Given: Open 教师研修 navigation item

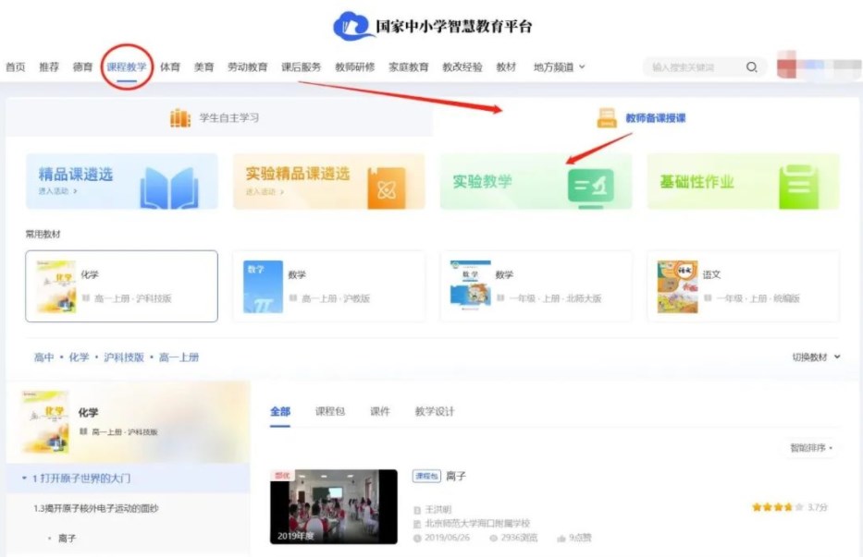Looking at the screenshot, I should pos(355,67).
